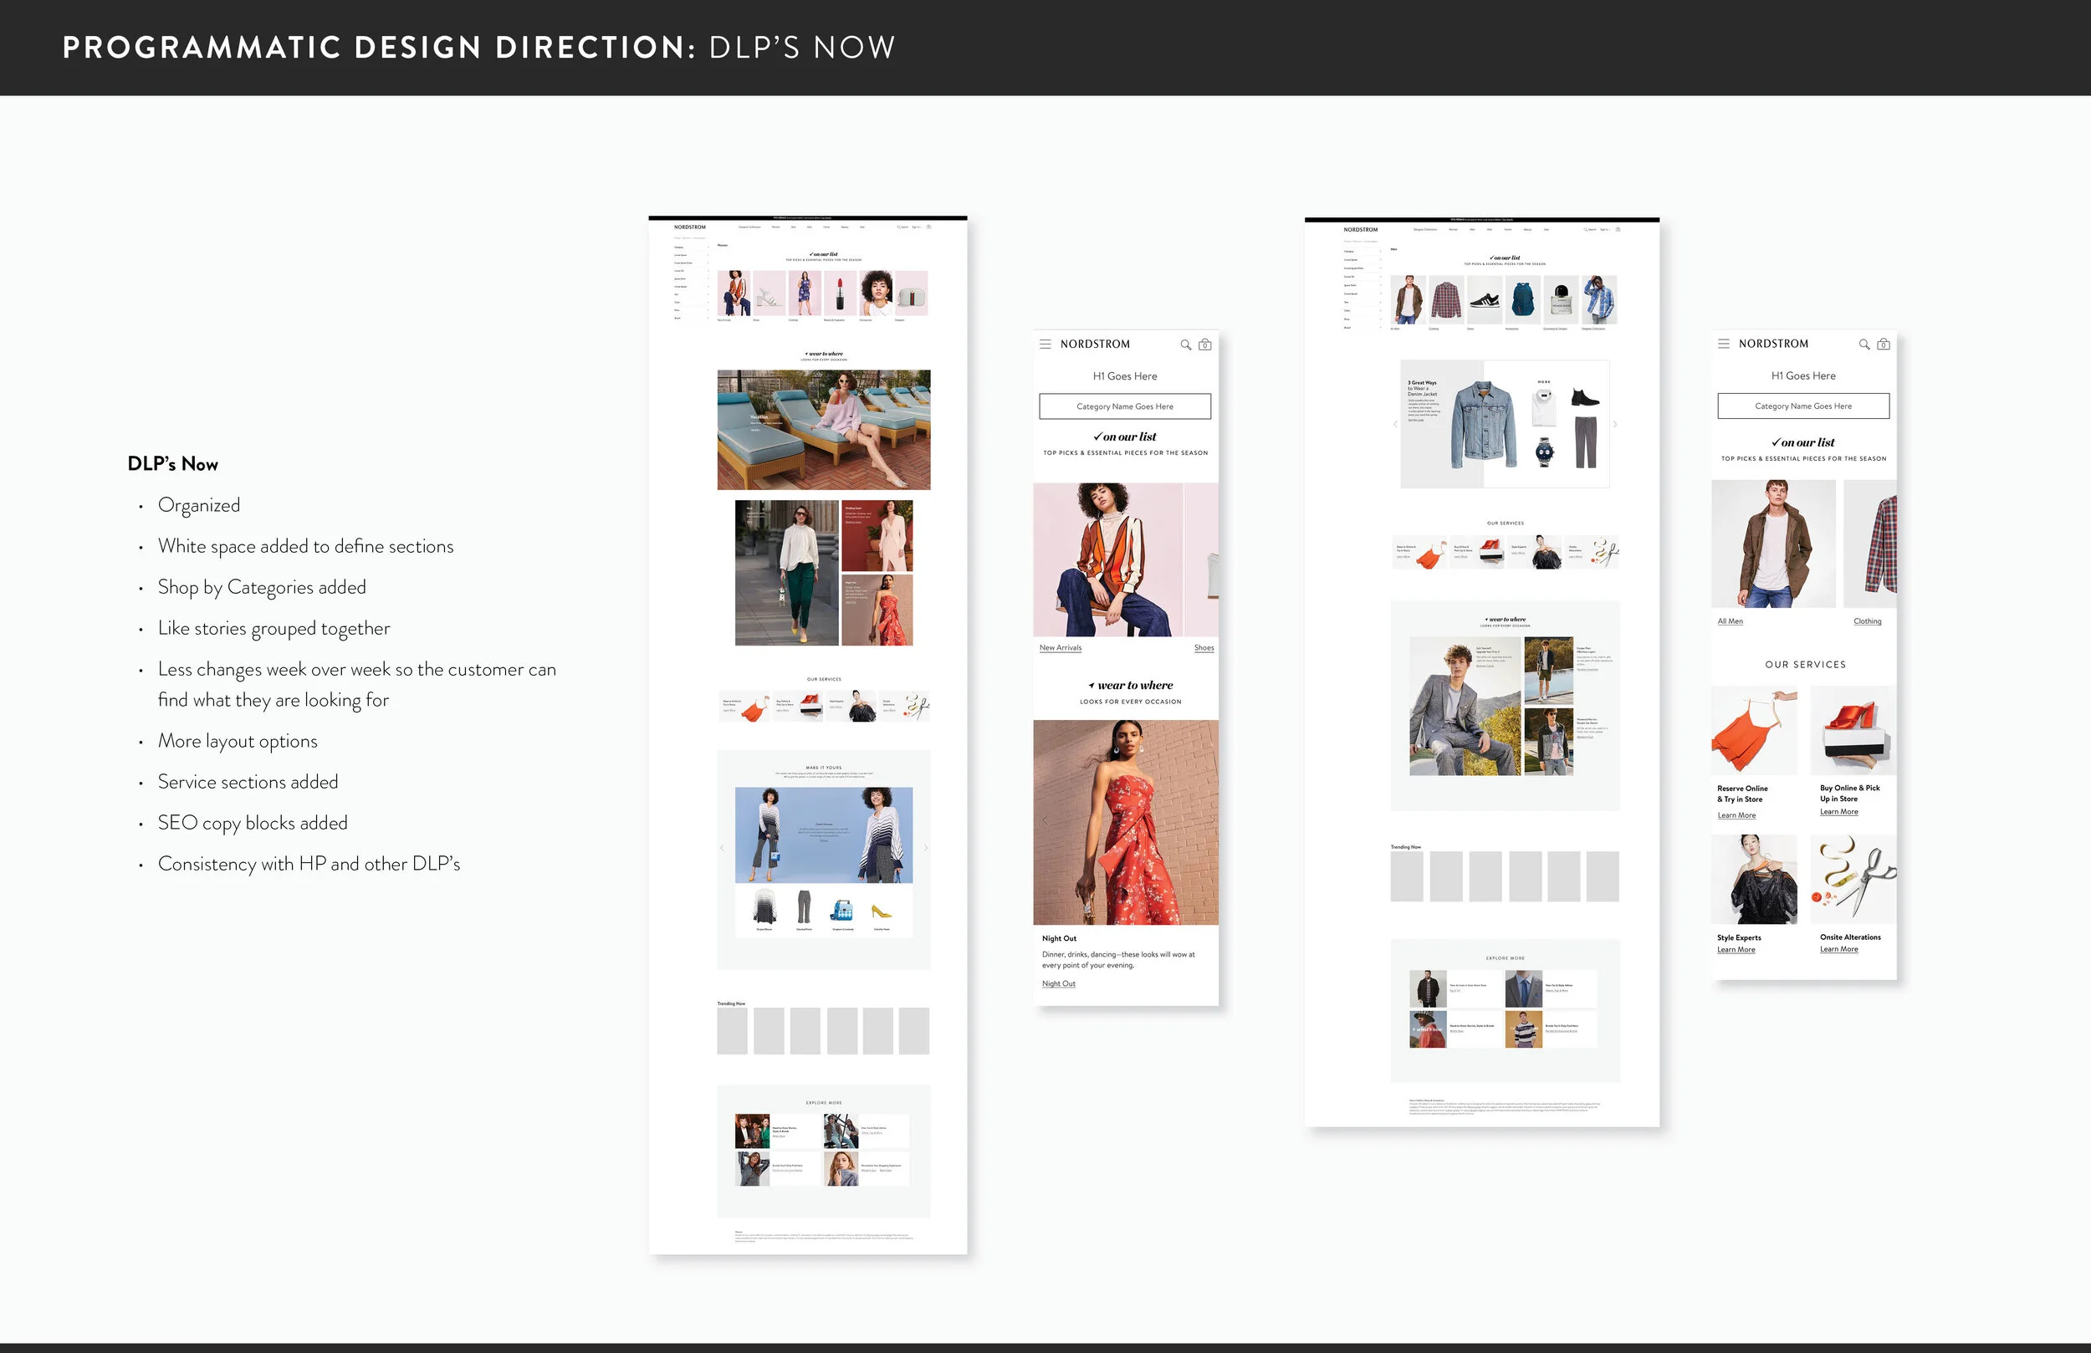This screenshot has width=2091, height=1353.
Task: Click Learn More under Reserve Online & Try in Store
Action: pos(1736,815)
